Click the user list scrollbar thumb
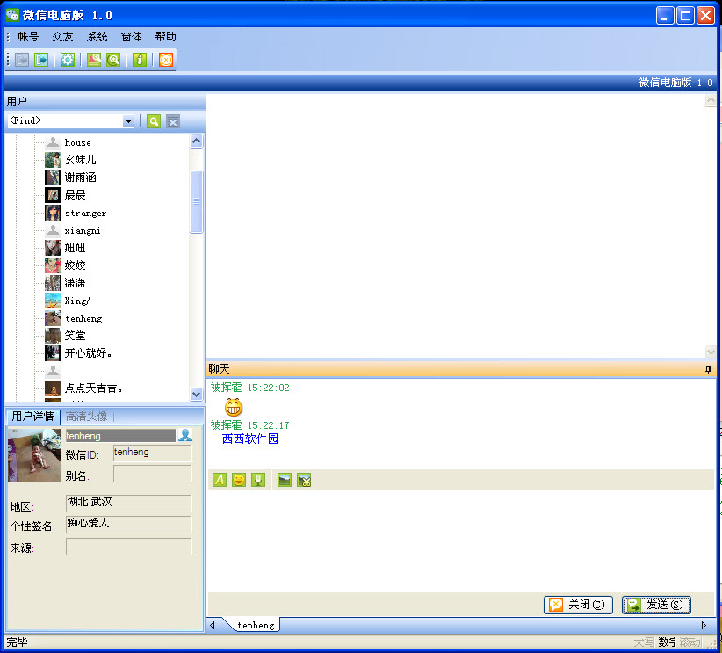Image resolution: width=722 pixels, height=653 pixels. 197,201
